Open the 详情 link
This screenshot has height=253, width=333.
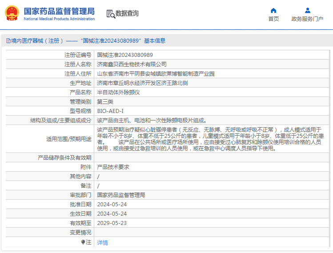103,242
